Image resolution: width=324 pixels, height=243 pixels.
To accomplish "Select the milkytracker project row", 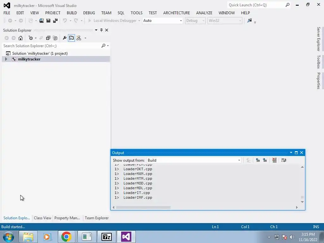I will point(56,59).
